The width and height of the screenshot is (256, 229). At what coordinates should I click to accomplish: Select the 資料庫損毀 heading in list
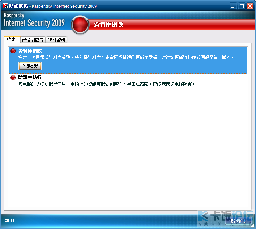click(x=30, y=51)
